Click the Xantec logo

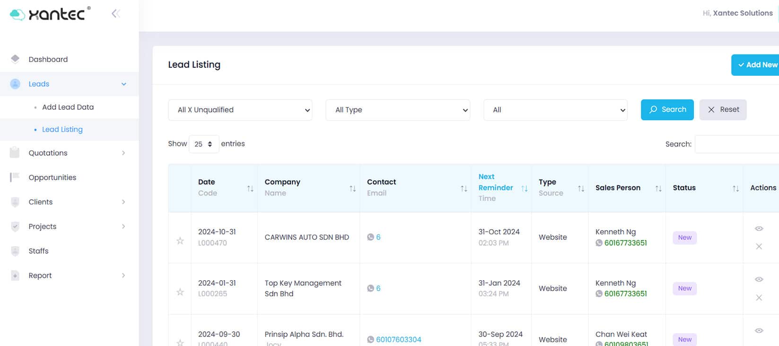[x=50, y=14]
